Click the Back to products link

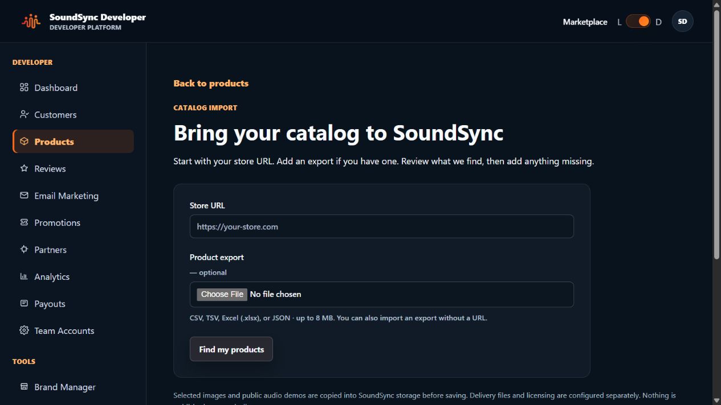(211, 83)
